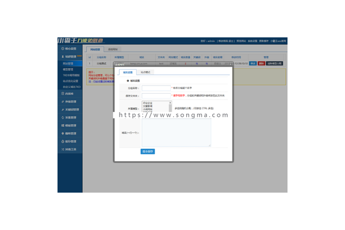Screen dimensions: 345x230
Task: Click the 内容库 sidebar icon
Action: (62, 93)
